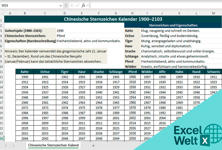Click the formula bar input field
This screenshot has width=222, height=150.
click(155, 5)
